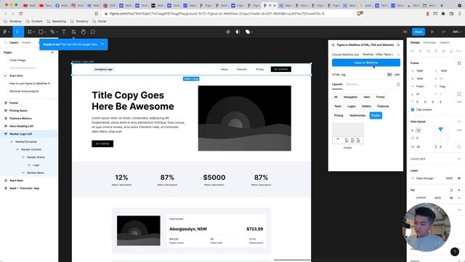Image resolution: width=465 pixels, height=262 pixels.
Task: Select the Move tool
Action: [17, 32]
